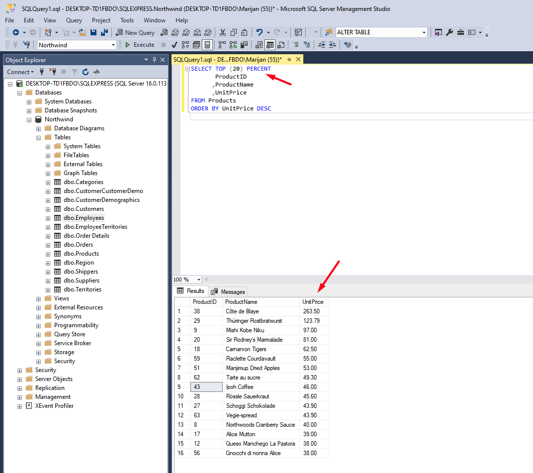Open Activity Monitor from Object Explorer toolbar

tap(97, 72)
